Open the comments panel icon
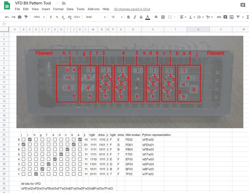Viewport: 249px width, 193px height. coord(243,5)
